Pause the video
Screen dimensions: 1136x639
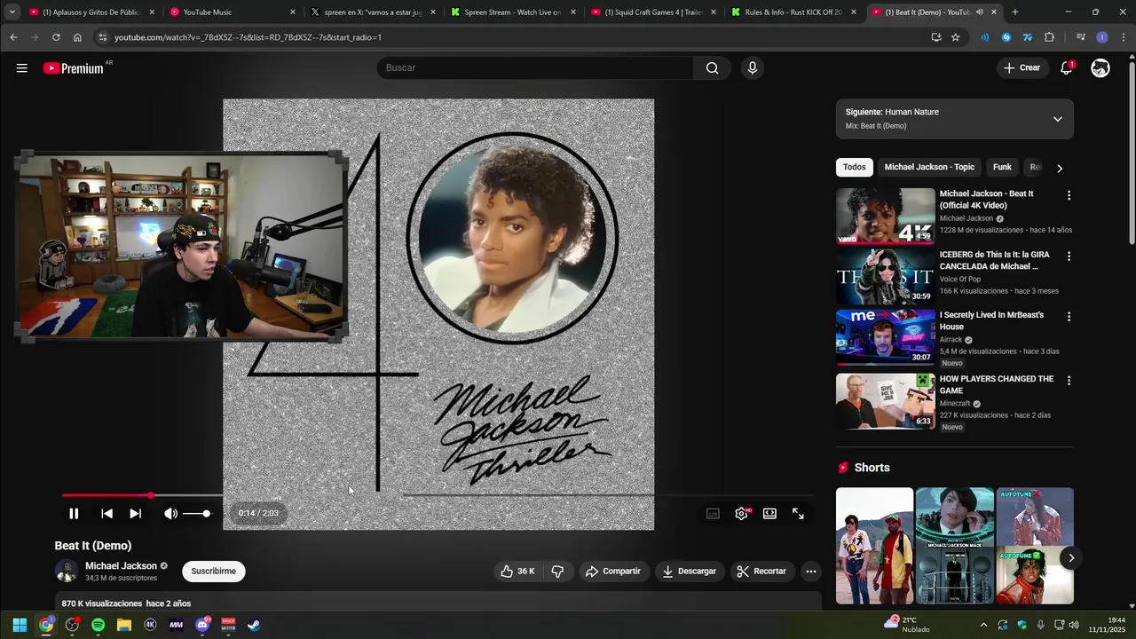click(74, 513)
